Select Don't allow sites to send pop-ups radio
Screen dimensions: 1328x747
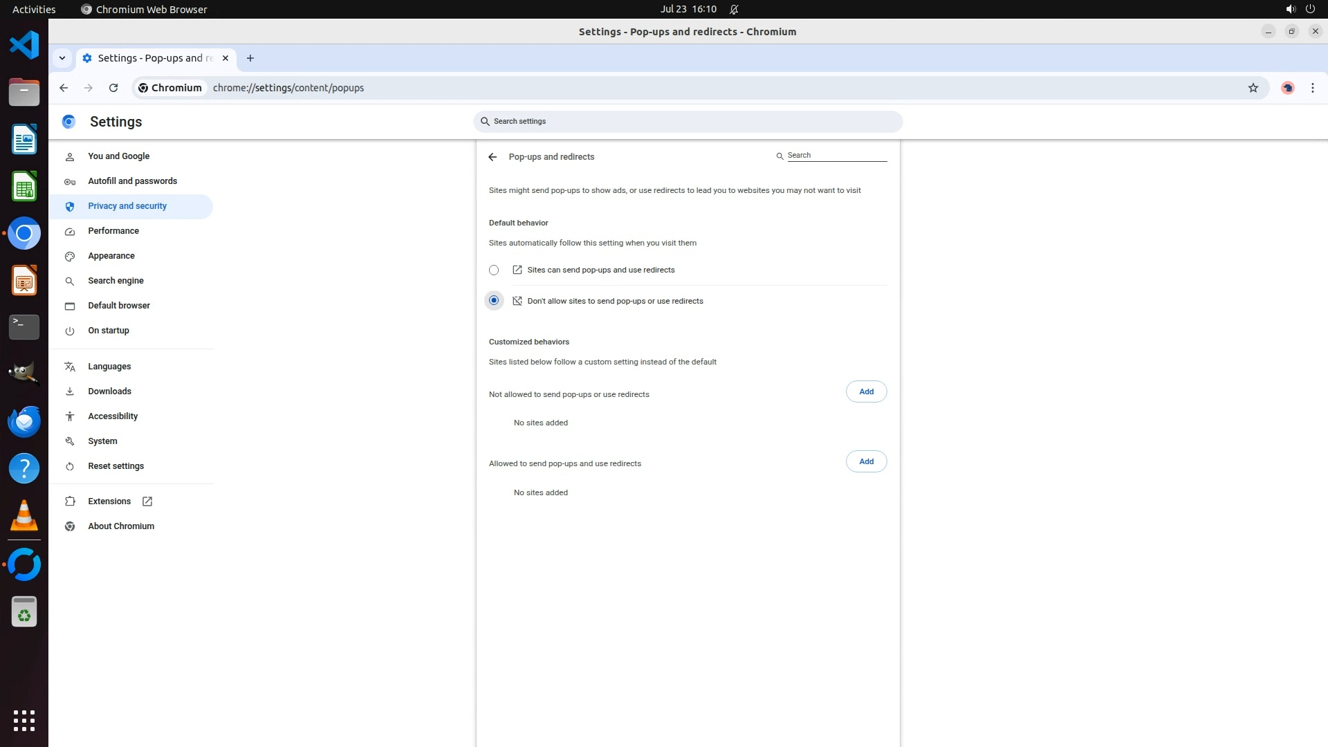(494, 301)
